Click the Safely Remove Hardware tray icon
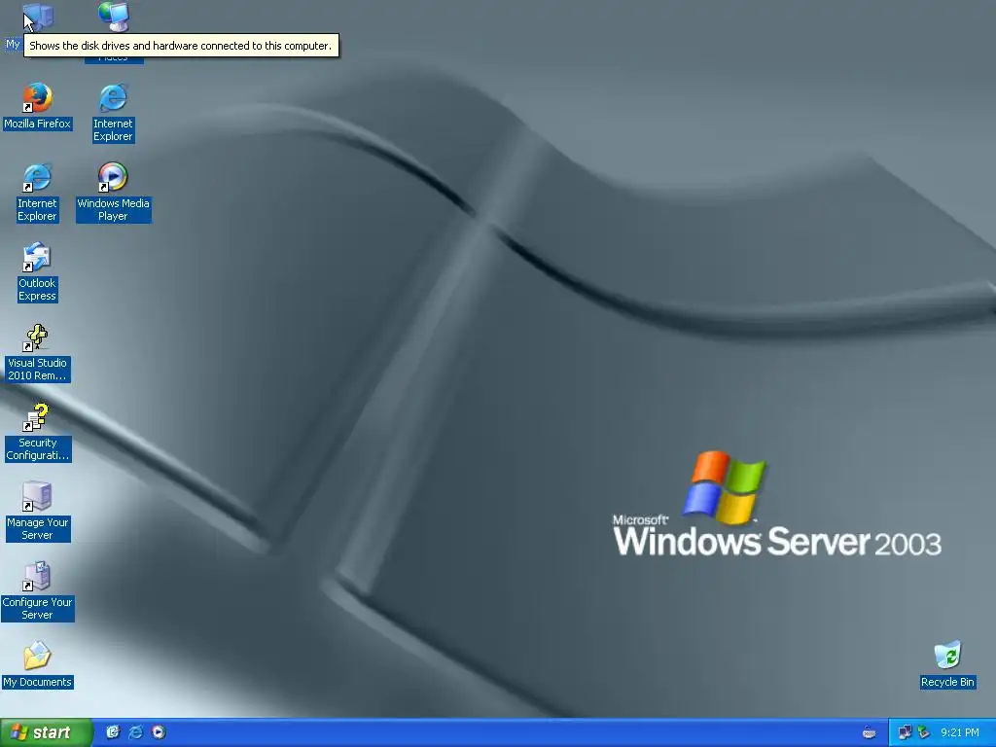The height and width of the screenshot is (747, 996). [924, 732]
